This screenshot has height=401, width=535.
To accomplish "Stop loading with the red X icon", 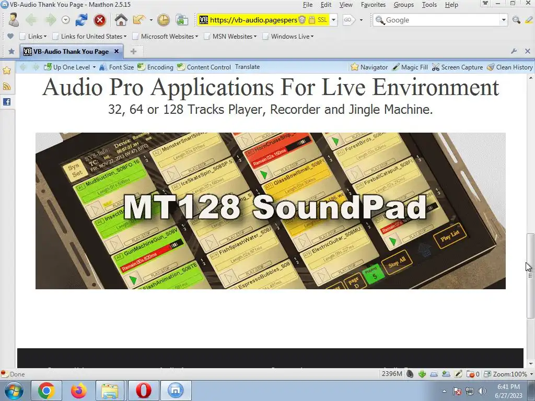I will [x=100, y=20].
